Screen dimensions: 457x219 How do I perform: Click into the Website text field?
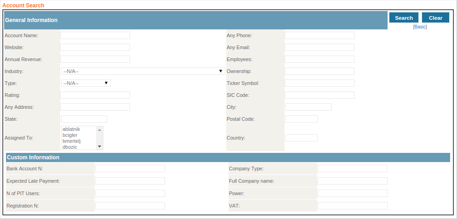(x=95, y=47)
